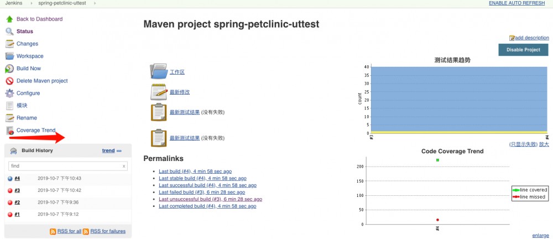The height and width of the screenshot is (239, 553).
Task: Click ENABLE AUTO REFRESH link
Action: click(x=517, y=3)
